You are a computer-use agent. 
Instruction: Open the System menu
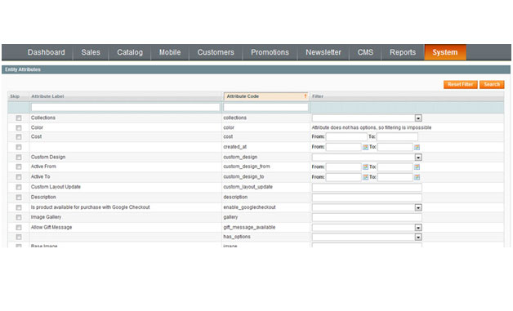[445, 52]
